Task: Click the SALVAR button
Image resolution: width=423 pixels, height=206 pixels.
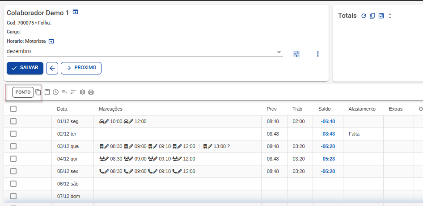Action: [25, 68]
